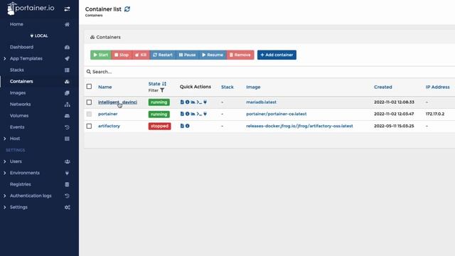Inspect the intelligent_davinci container

point(187,102)
